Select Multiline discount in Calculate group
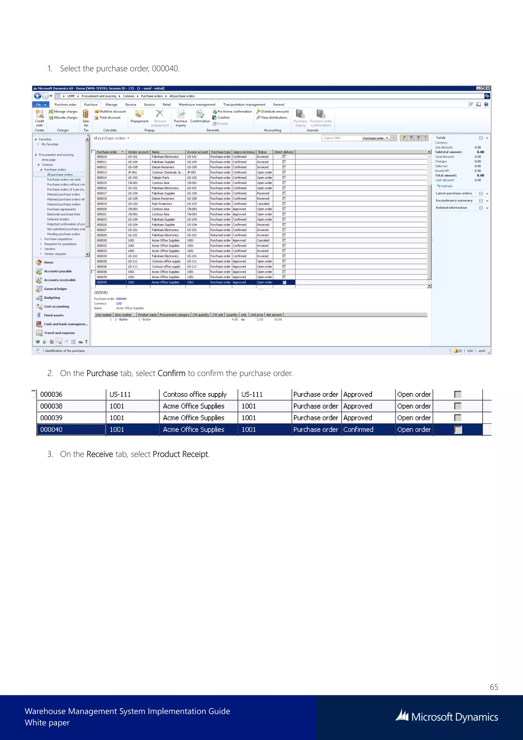This screenshot has width=523, height=740. point(110,111)
